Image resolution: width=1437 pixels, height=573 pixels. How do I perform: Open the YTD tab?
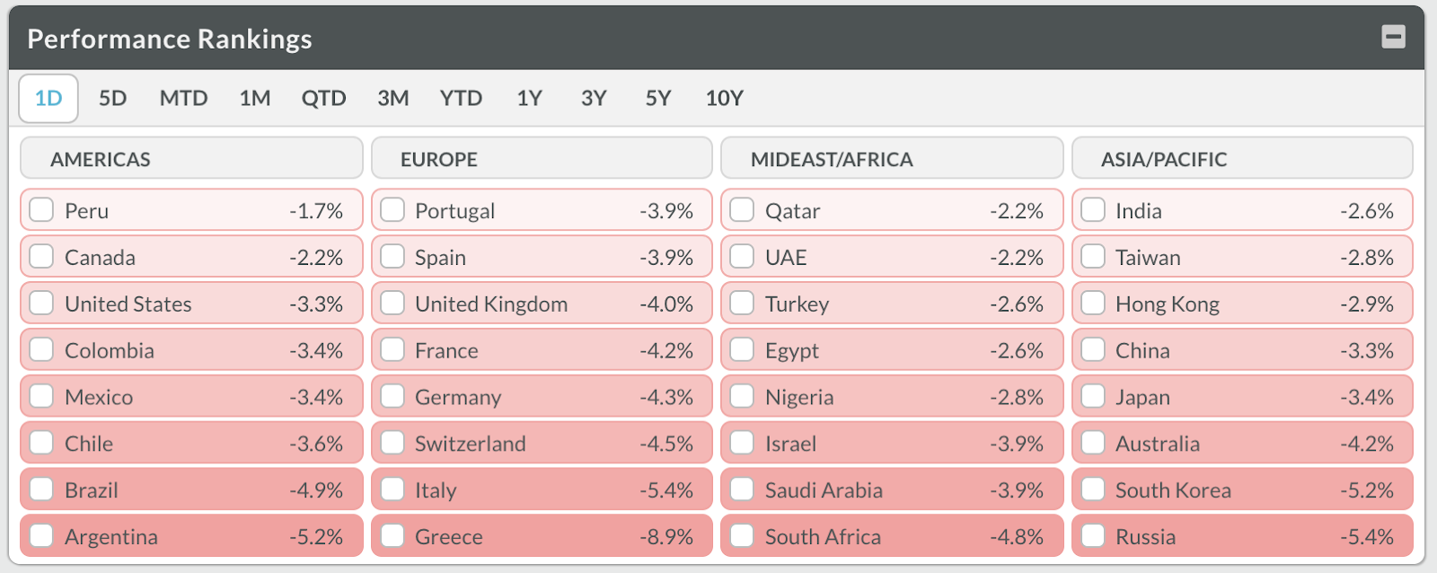(x=461, y=98)
